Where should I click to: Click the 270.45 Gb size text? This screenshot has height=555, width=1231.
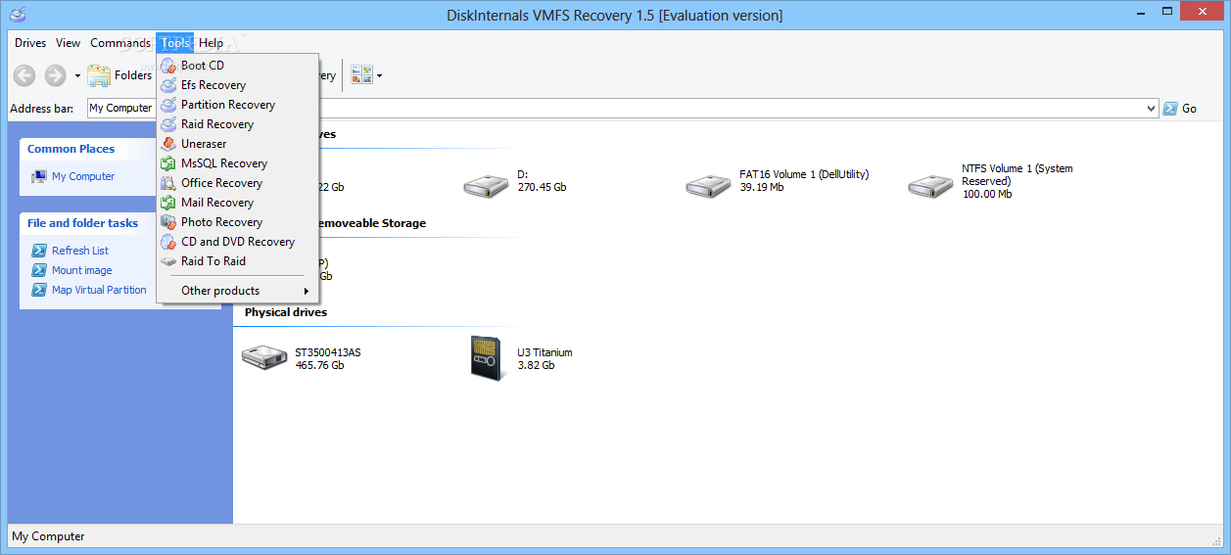(x=542, y=187)
